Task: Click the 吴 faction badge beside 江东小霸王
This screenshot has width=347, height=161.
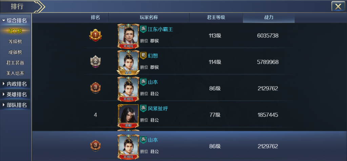Action: click(143, 29)
